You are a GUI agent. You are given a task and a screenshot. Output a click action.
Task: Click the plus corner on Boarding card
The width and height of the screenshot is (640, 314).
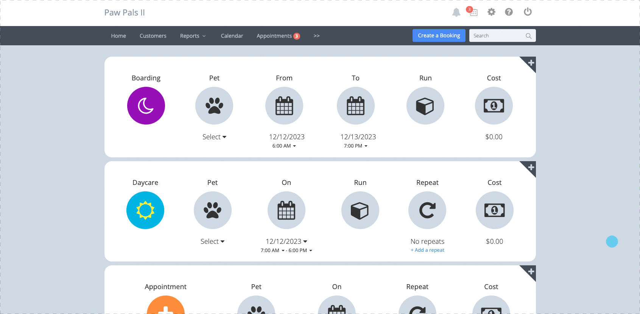click(x=531, y=62)
